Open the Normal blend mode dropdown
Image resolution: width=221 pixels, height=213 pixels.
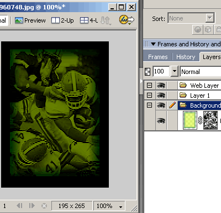(x=201, y=72)
